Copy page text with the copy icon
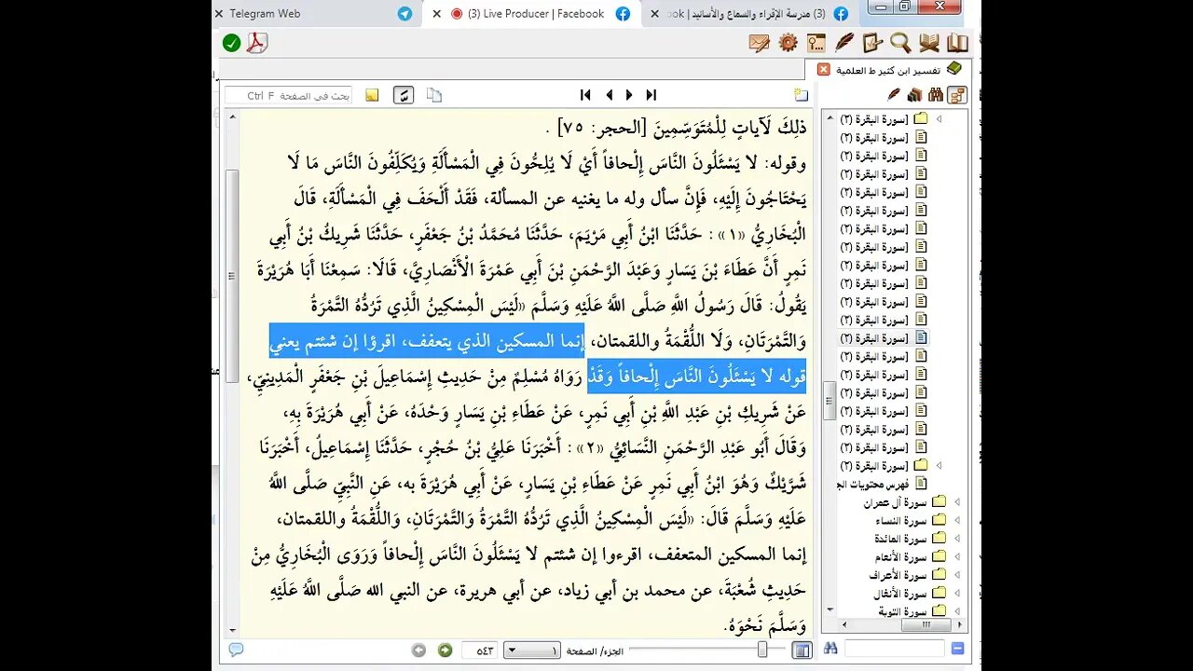 pos(434,95)
